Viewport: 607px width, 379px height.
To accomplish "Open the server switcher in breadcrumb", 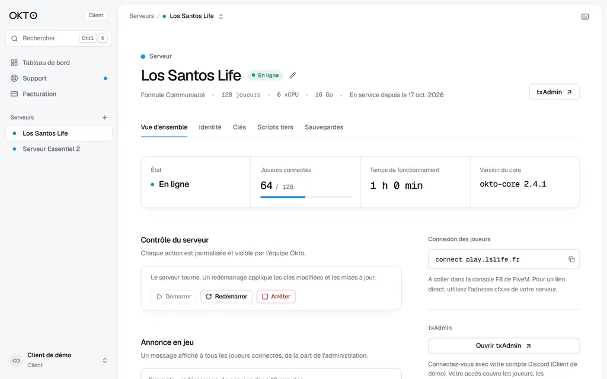I will pyautogui.click(x=221, y=16).
